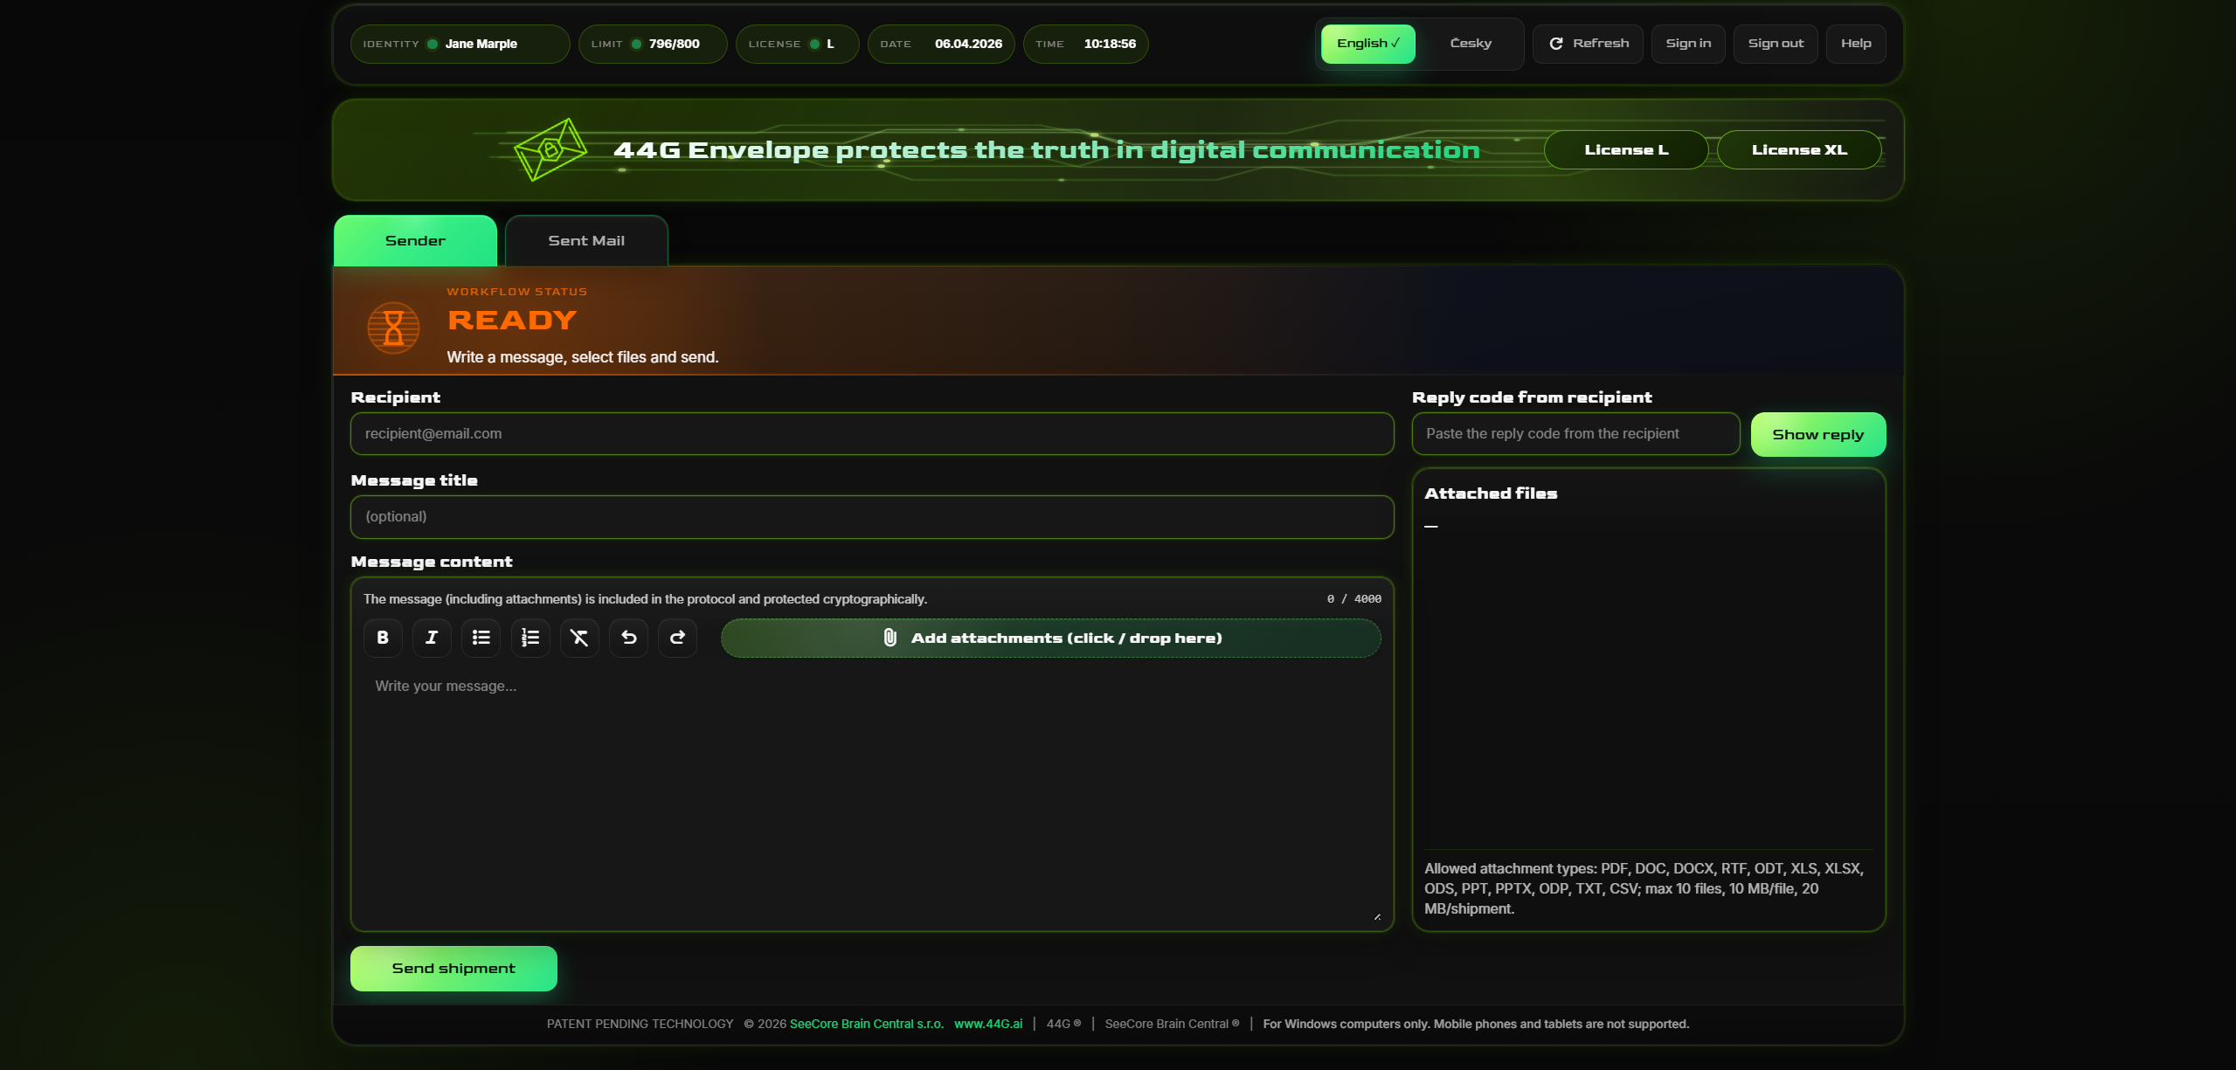Switch language to English
The height and width of the screenshot is (1070, 2236).
point(1367,44)
